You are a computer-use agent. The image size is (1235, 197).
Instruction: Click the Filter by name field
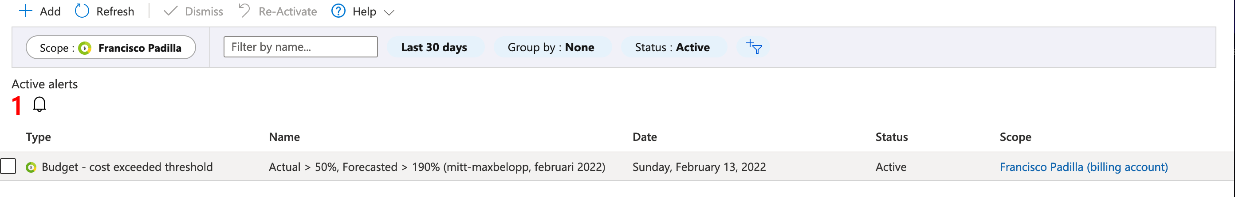[x=300, y=47]
